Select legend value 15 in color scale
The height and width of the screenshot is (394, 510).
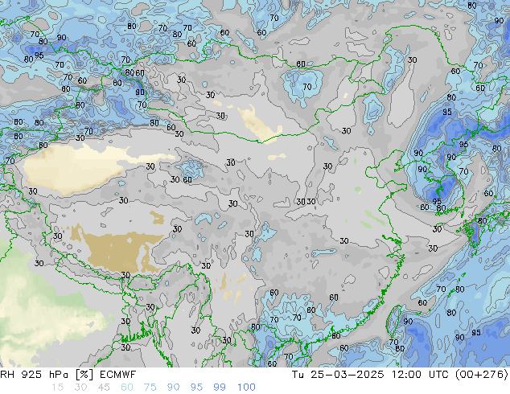(x=57, y=388)
